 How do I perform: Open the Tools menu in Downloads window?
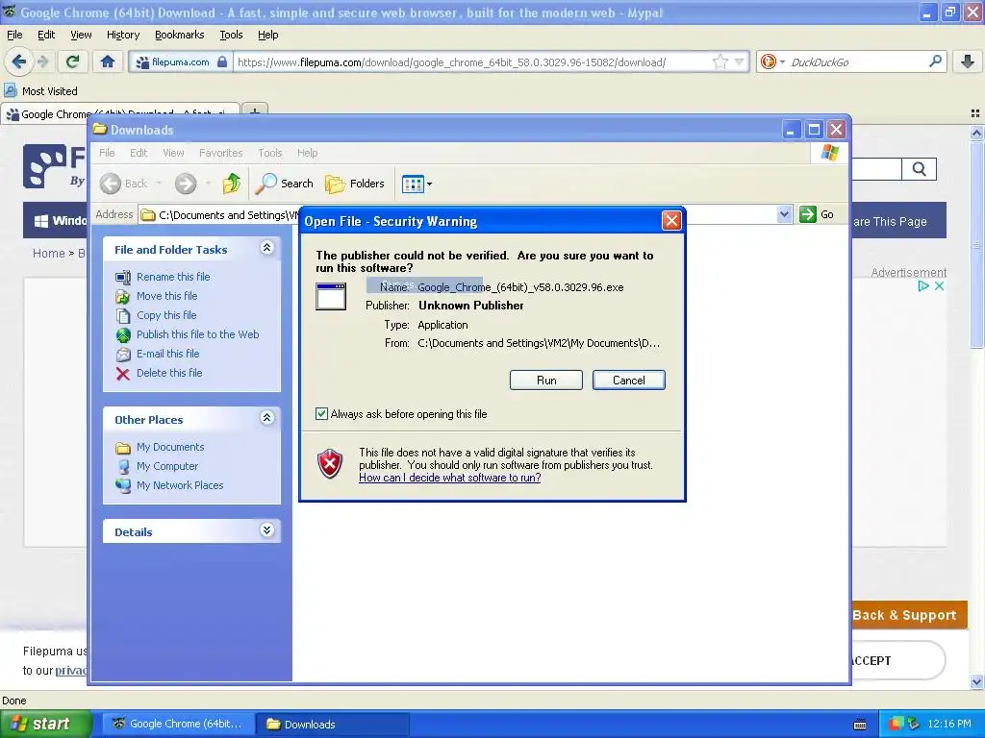[269, 153]
